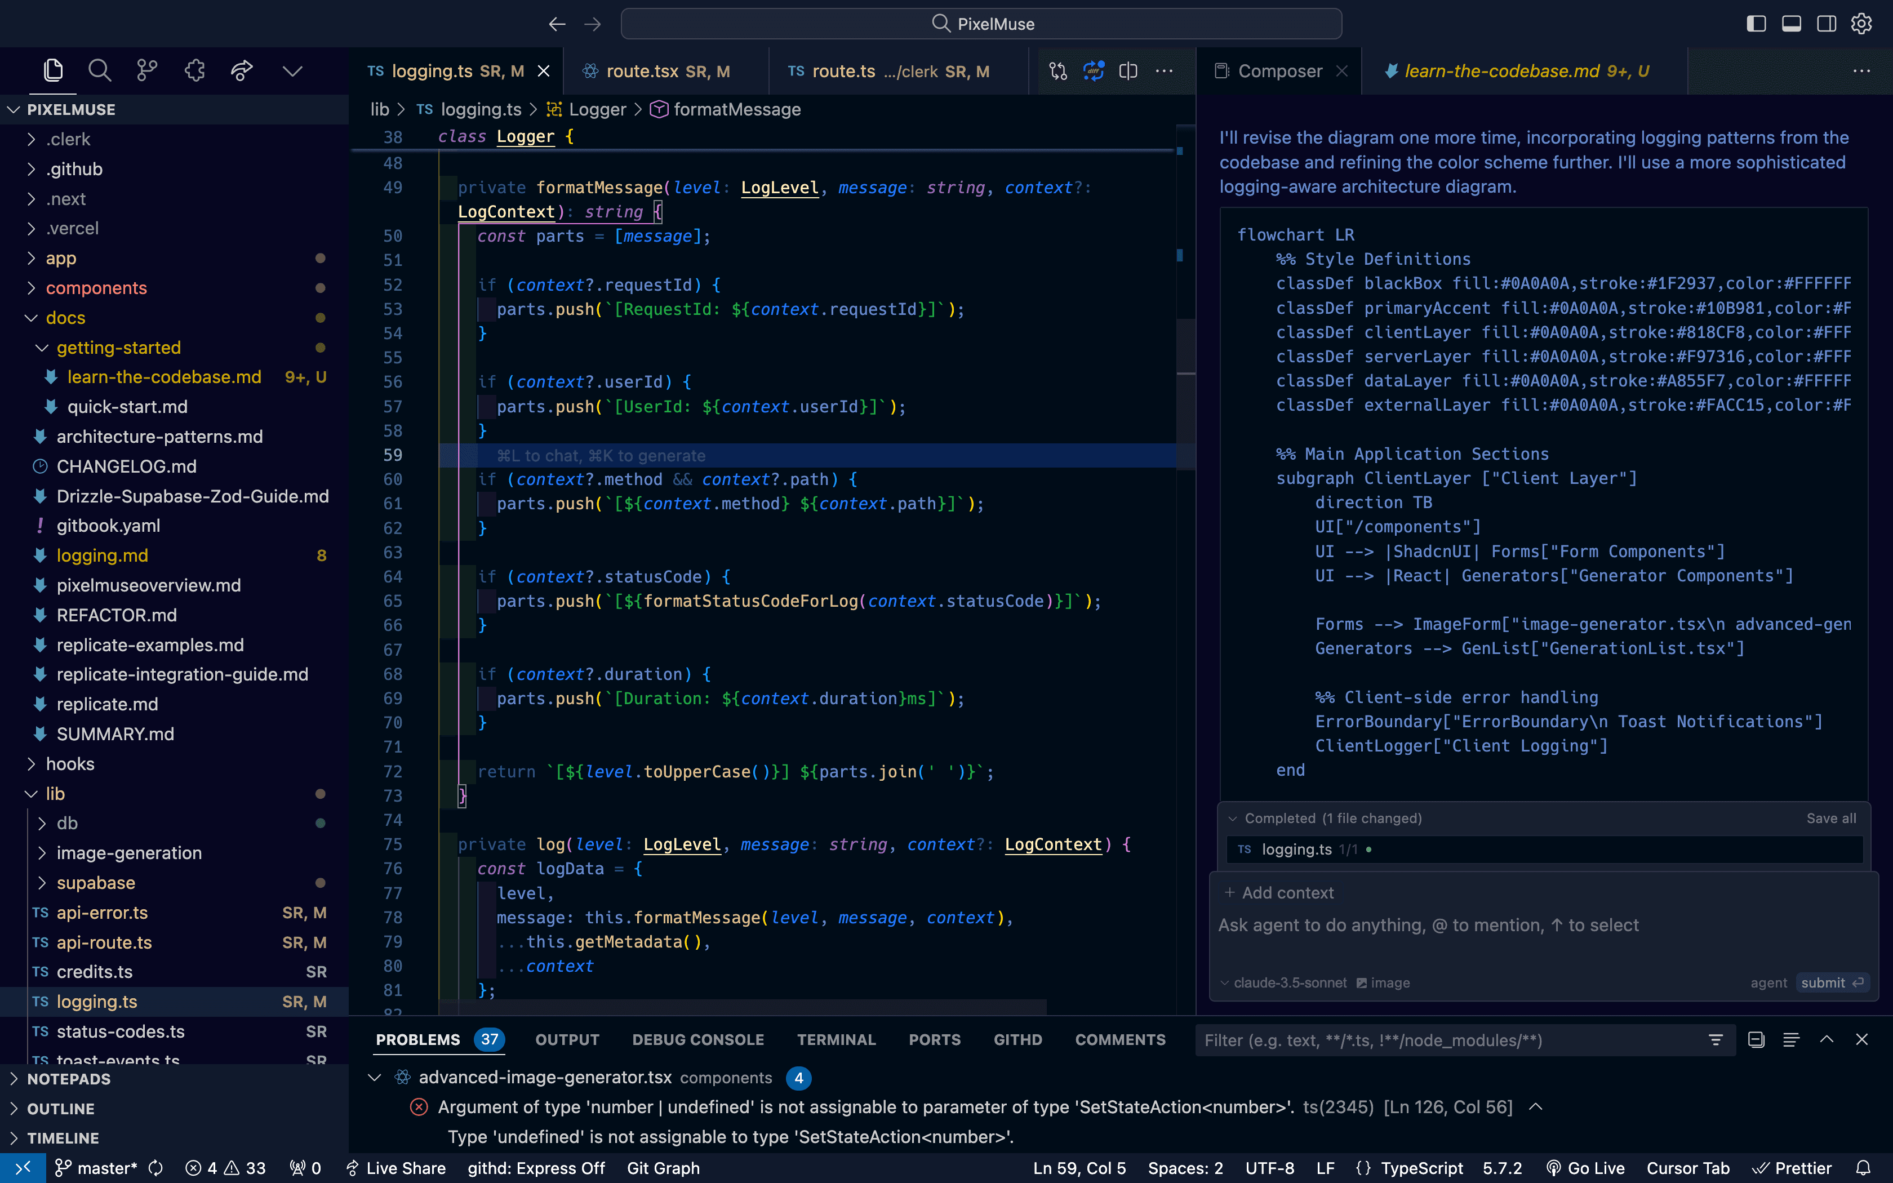Toggle agent mode in Composer

pyautogui.click(x=1768, y=982)
